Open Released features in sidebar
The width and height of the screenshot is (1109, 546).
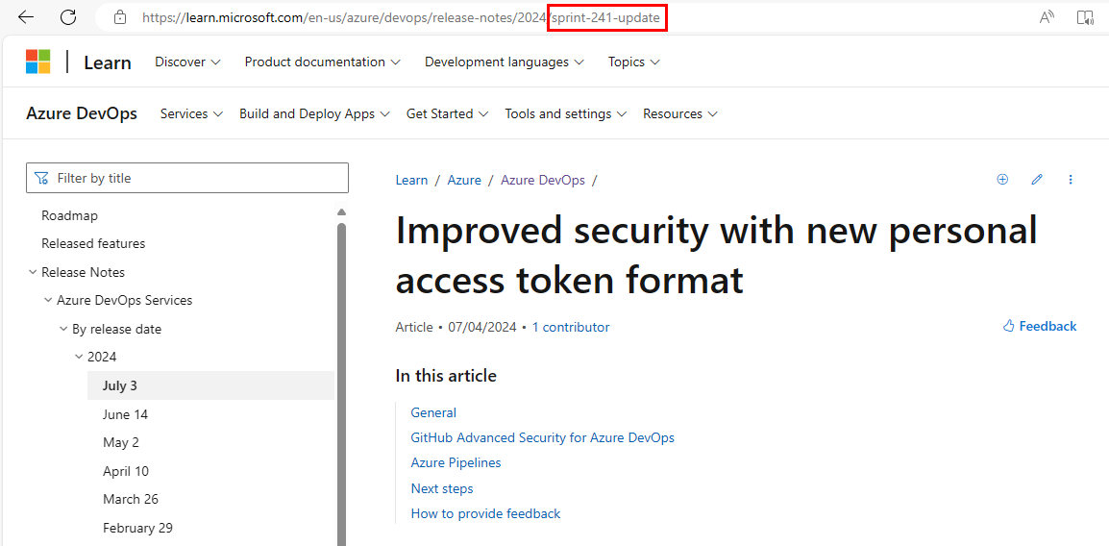(x=93, y=244)
